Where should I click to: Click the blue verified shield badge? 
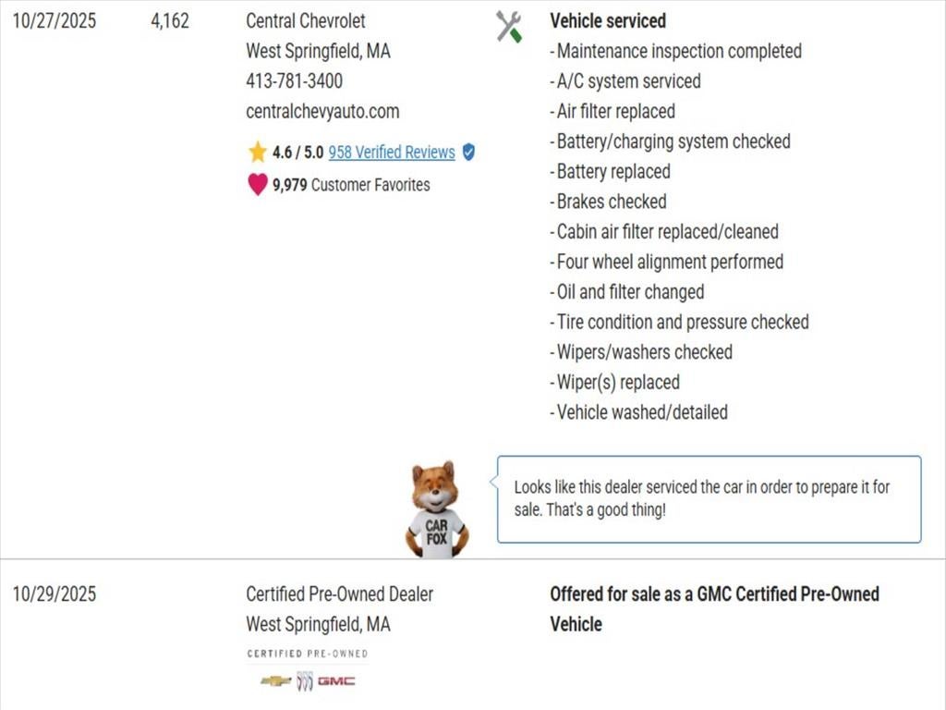pos(468,153)
